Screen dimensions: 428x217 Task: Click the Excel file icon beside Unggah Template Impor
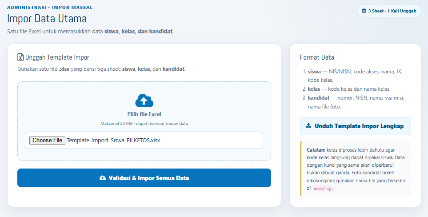20,57
